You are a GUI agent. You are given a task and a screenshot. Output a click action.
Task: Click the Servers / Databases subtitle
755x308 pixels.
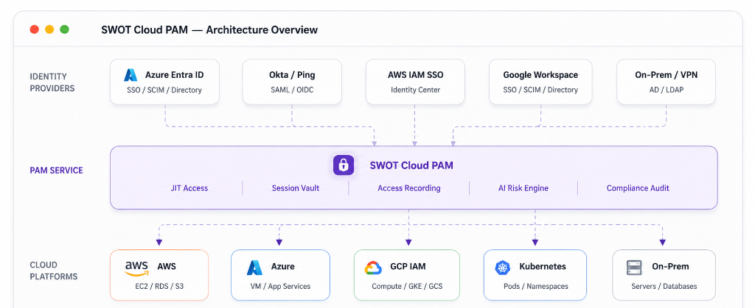click(x=664, y=287)
